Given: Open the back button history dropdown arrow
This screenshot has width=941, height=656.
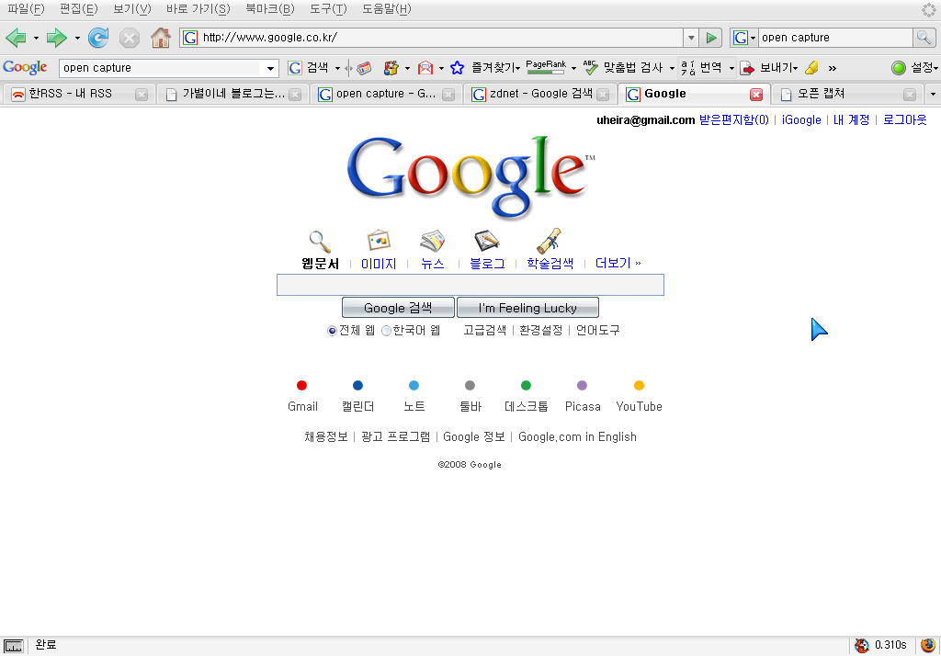Looking at the screenshot, I should 36,38.
